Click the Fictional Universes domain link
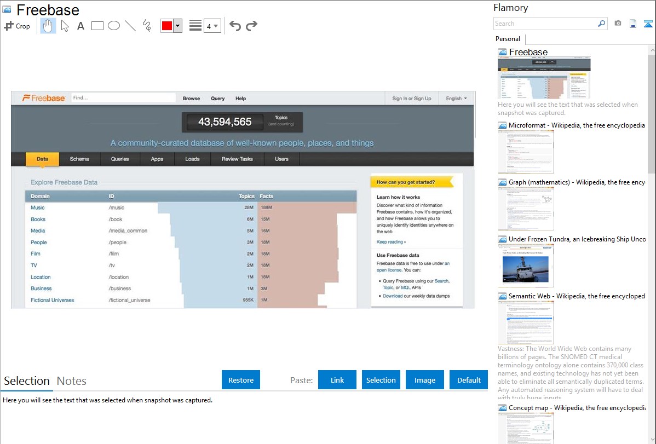 pos(53,300)
